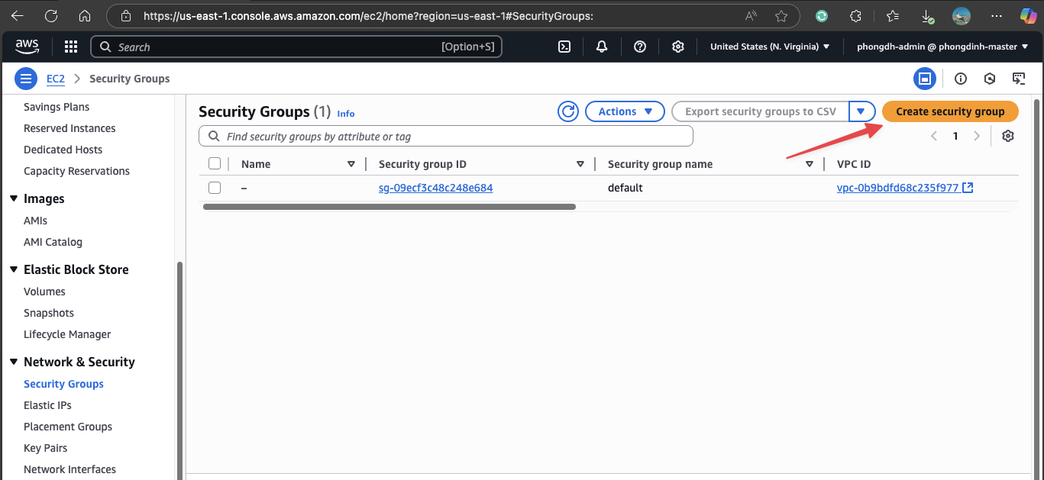The width and height of the screenshot is (1044, 480).
Task: Open vpc-0b9bdfd68c235f977 link
Action: [897, 188]
